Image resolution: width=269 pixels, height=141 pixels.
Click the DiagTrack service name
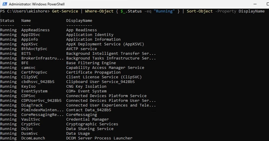tap(32, 105)
